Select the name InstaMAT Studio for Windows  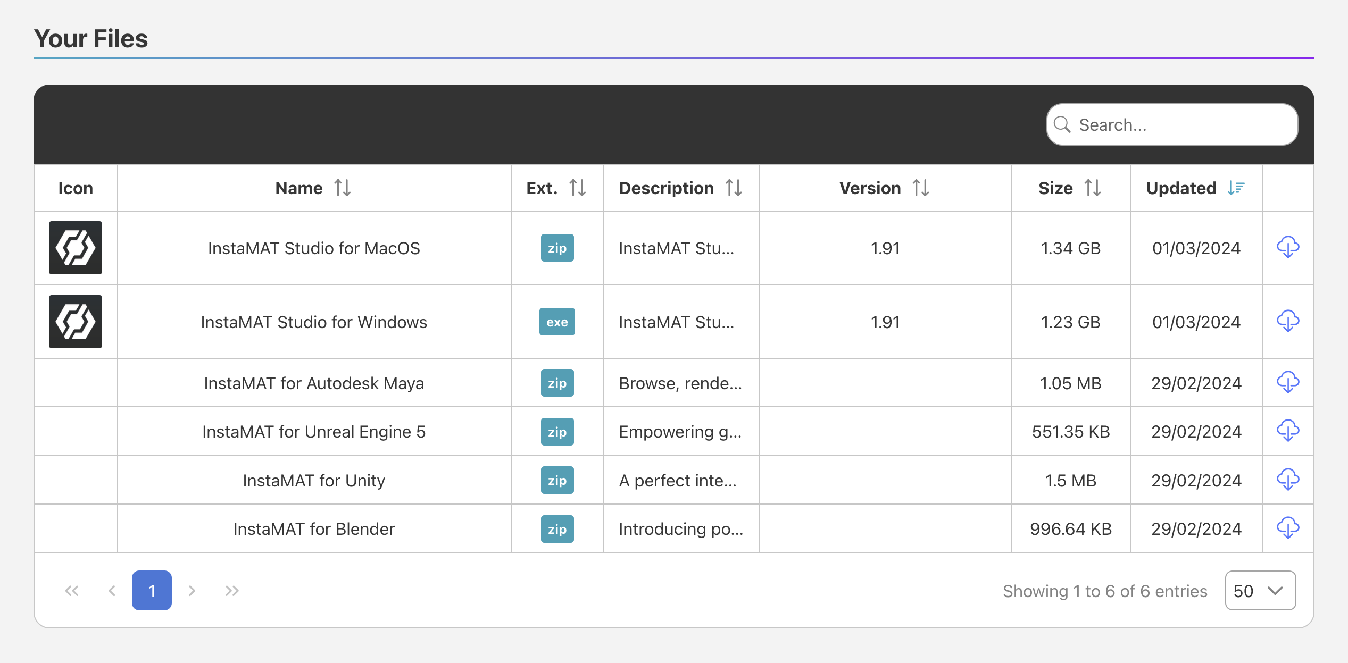coord(314,322)
